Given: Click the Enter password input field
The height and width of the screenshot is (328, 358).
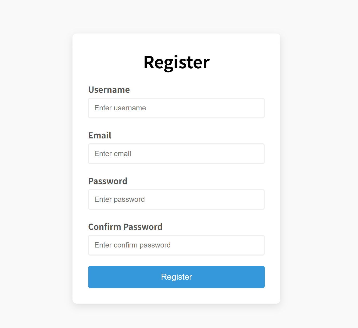Looking at the screenshot, I should click(x=176, y=199).
